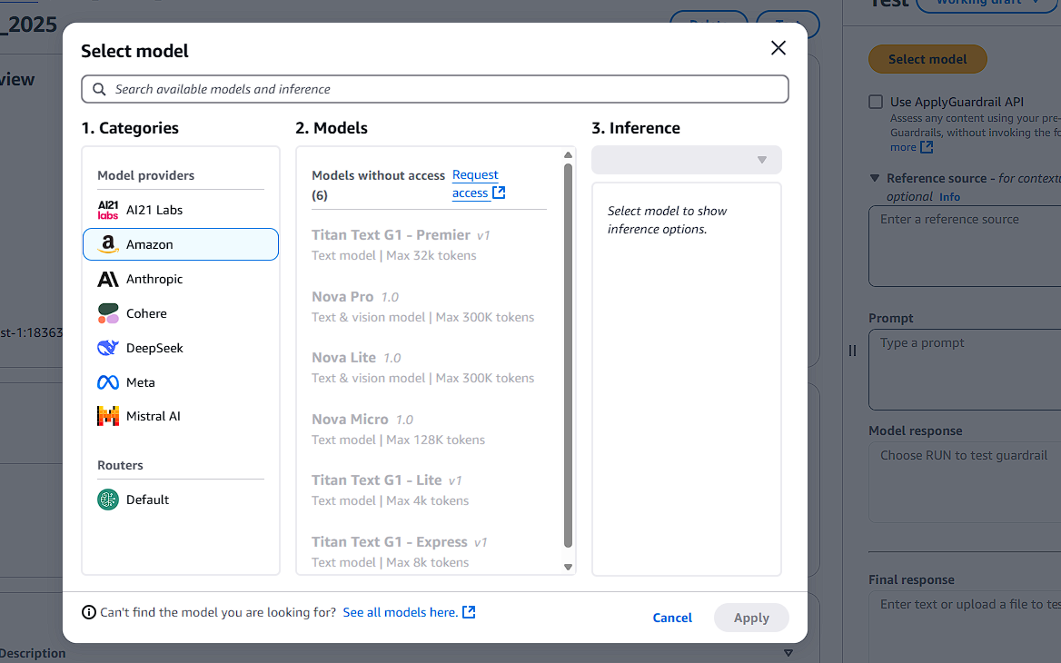
Task: Click the search magnifier icon
Action: [x=99, y=89]
